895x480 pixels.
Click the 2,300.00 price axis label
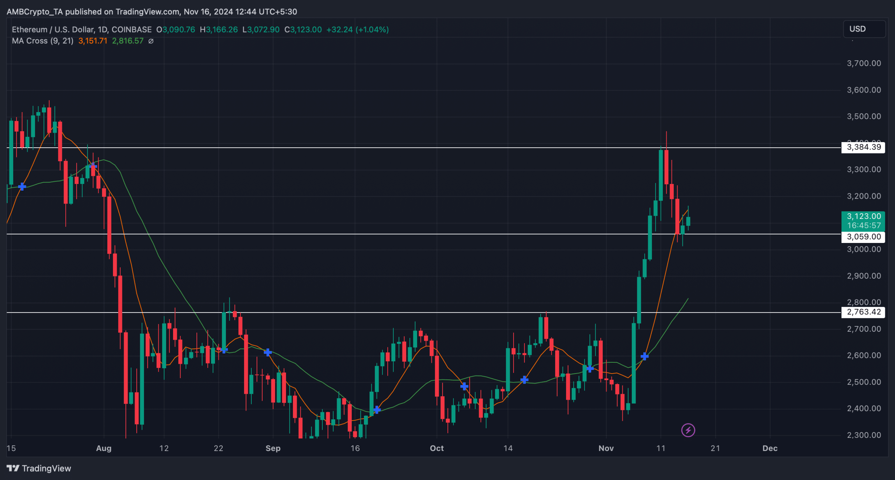(864, 435)
